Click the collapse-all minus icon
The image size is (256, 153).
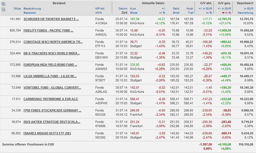point(3,9)
